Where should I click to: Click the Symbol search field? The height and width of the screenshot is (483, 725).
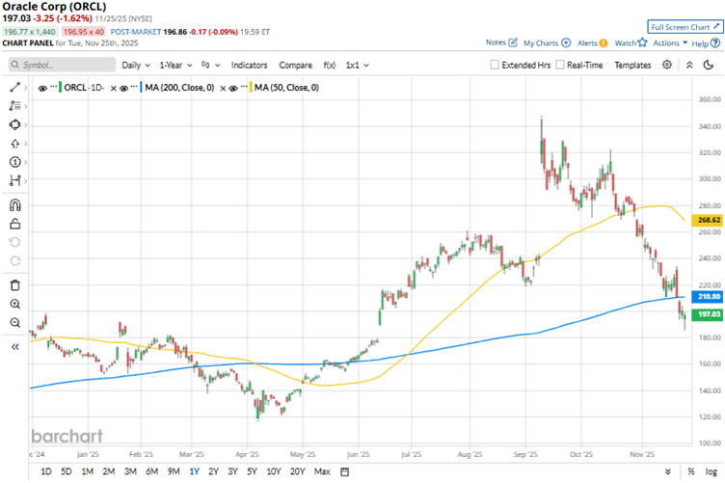point(63,65)
